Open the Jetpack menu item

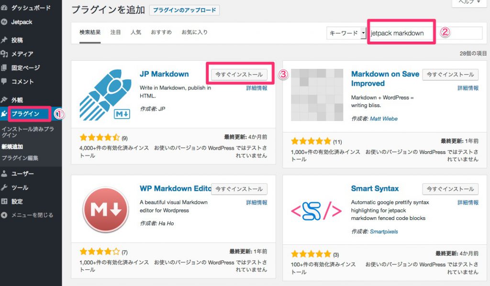tap(22, 22)
